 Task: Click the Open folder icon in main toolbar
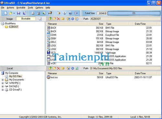pos(11,13)
